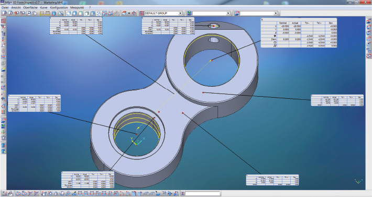Expand the empty combo box beside green monitor icon

(228, 13)
